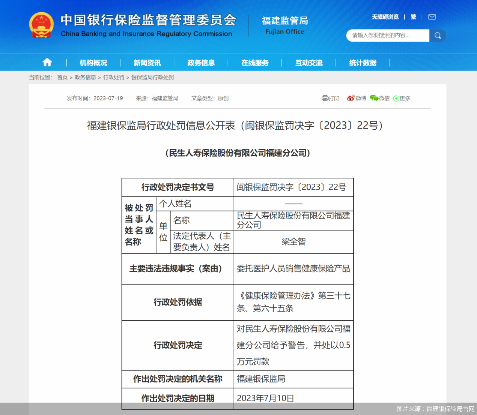Click the decision date 2023年7月10日
Screen dimensions: 477x415
pyautogui.click(x=293, y=398)
